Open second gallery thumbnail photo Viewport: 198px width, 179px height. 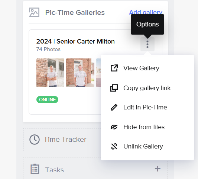click(80, 73)
